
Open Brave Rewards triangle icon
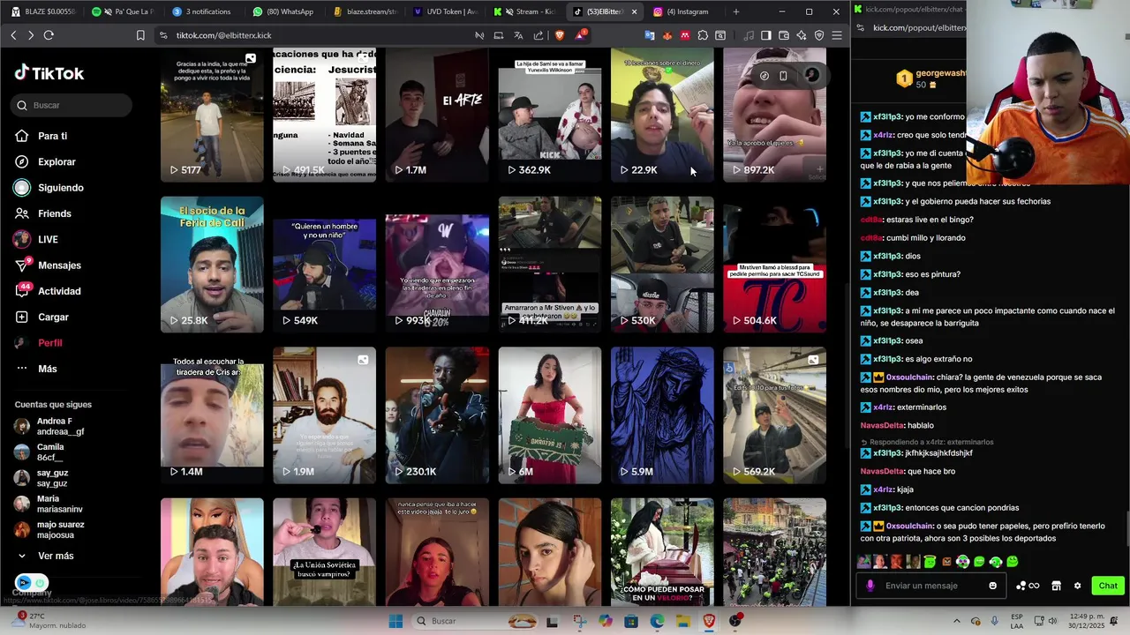click(x=580, y=35)
